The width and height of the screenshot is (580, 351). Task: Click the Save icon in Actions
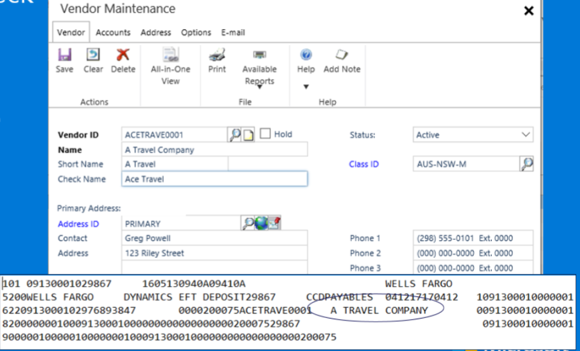pos(64,55)
